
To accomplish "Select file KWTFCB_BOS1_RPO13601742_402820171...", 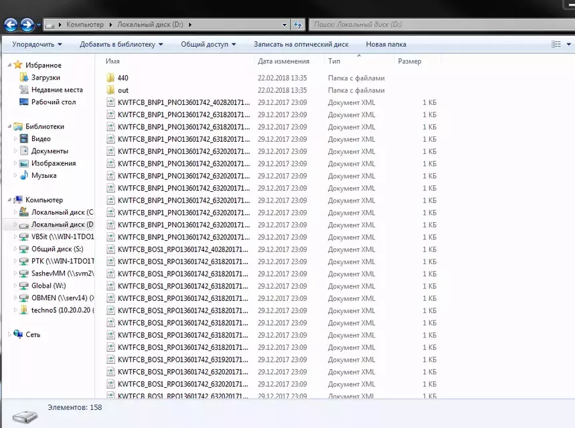I will [183, 249].
